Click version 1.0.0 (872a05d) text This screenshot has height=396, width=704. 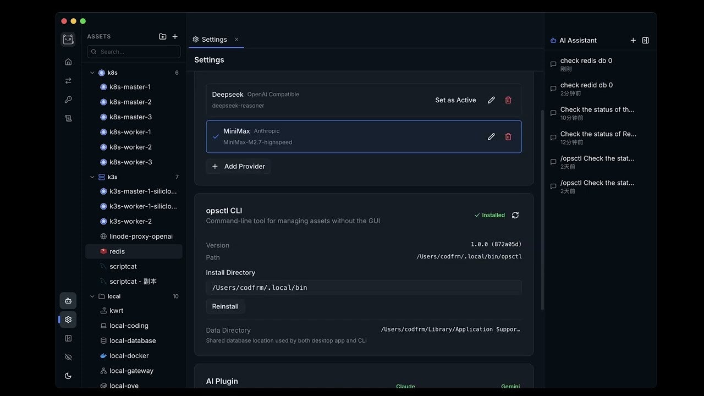click(x=496, y=244)
